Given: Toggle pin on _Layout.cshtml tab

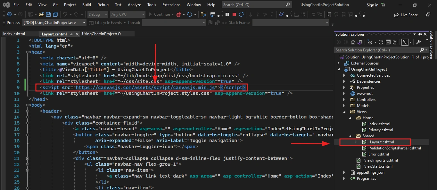Looking at the screenshot, I should tap(71, 34).
